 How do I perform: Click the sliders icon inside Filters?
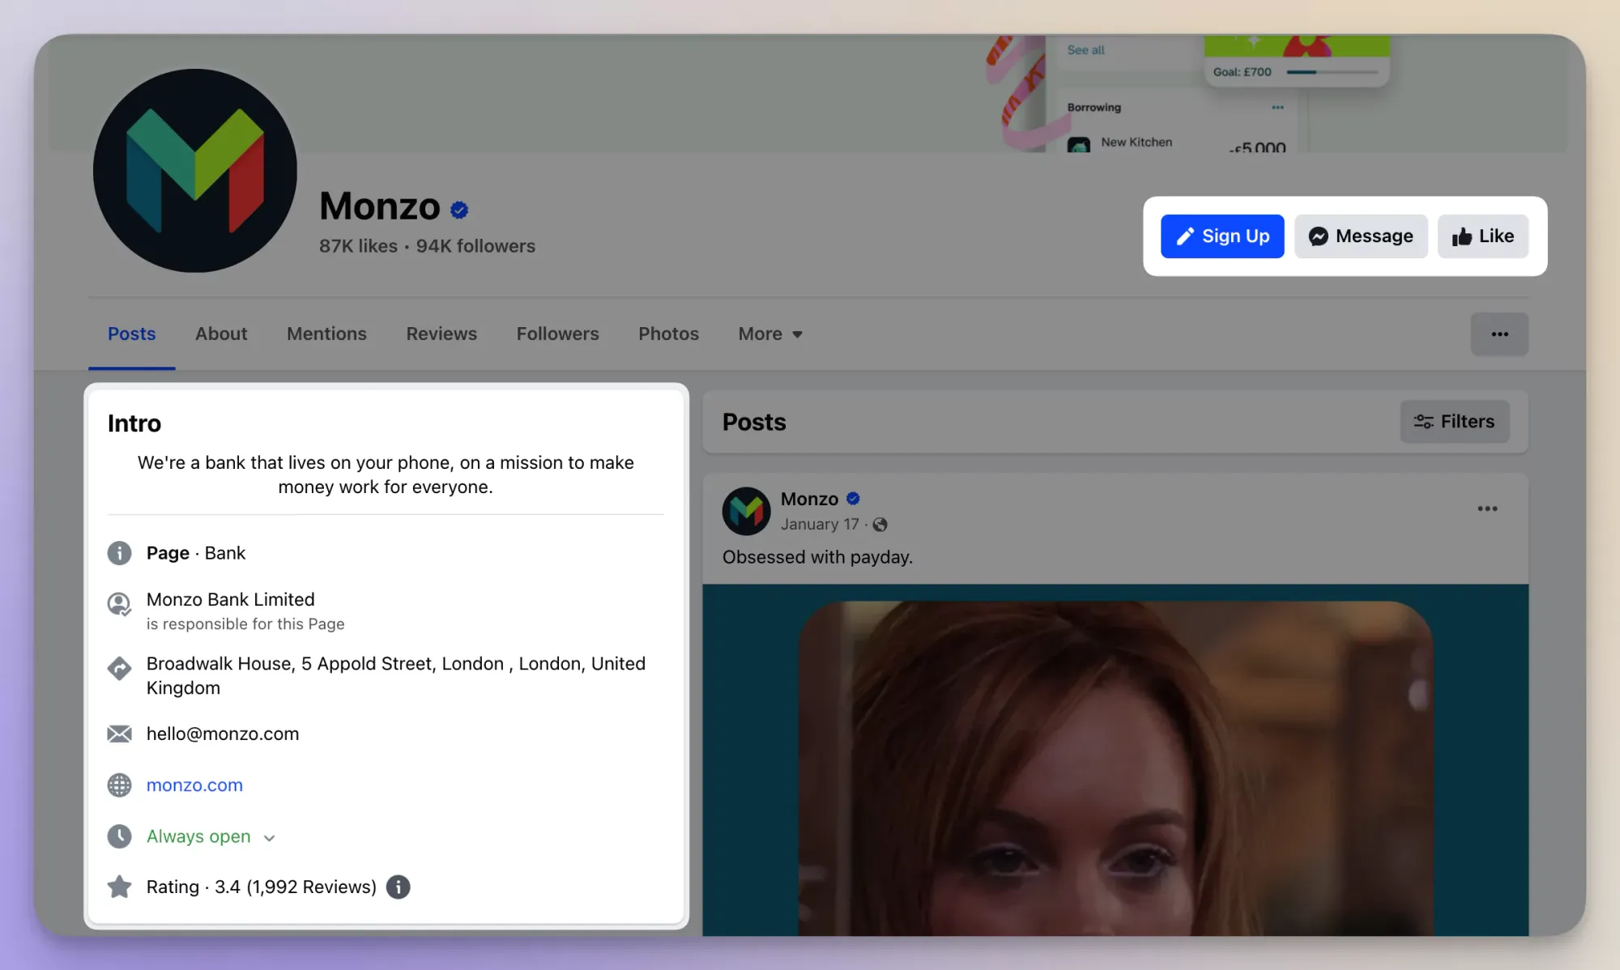(1423, 422)
